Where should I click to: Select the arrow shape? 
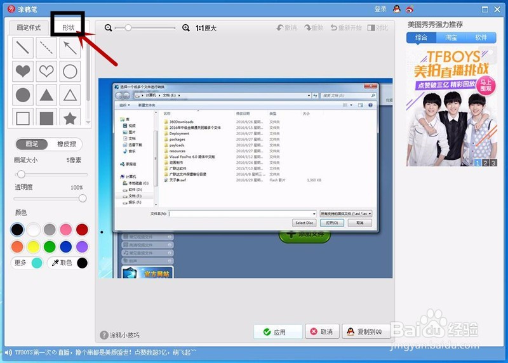click(70, 48)
